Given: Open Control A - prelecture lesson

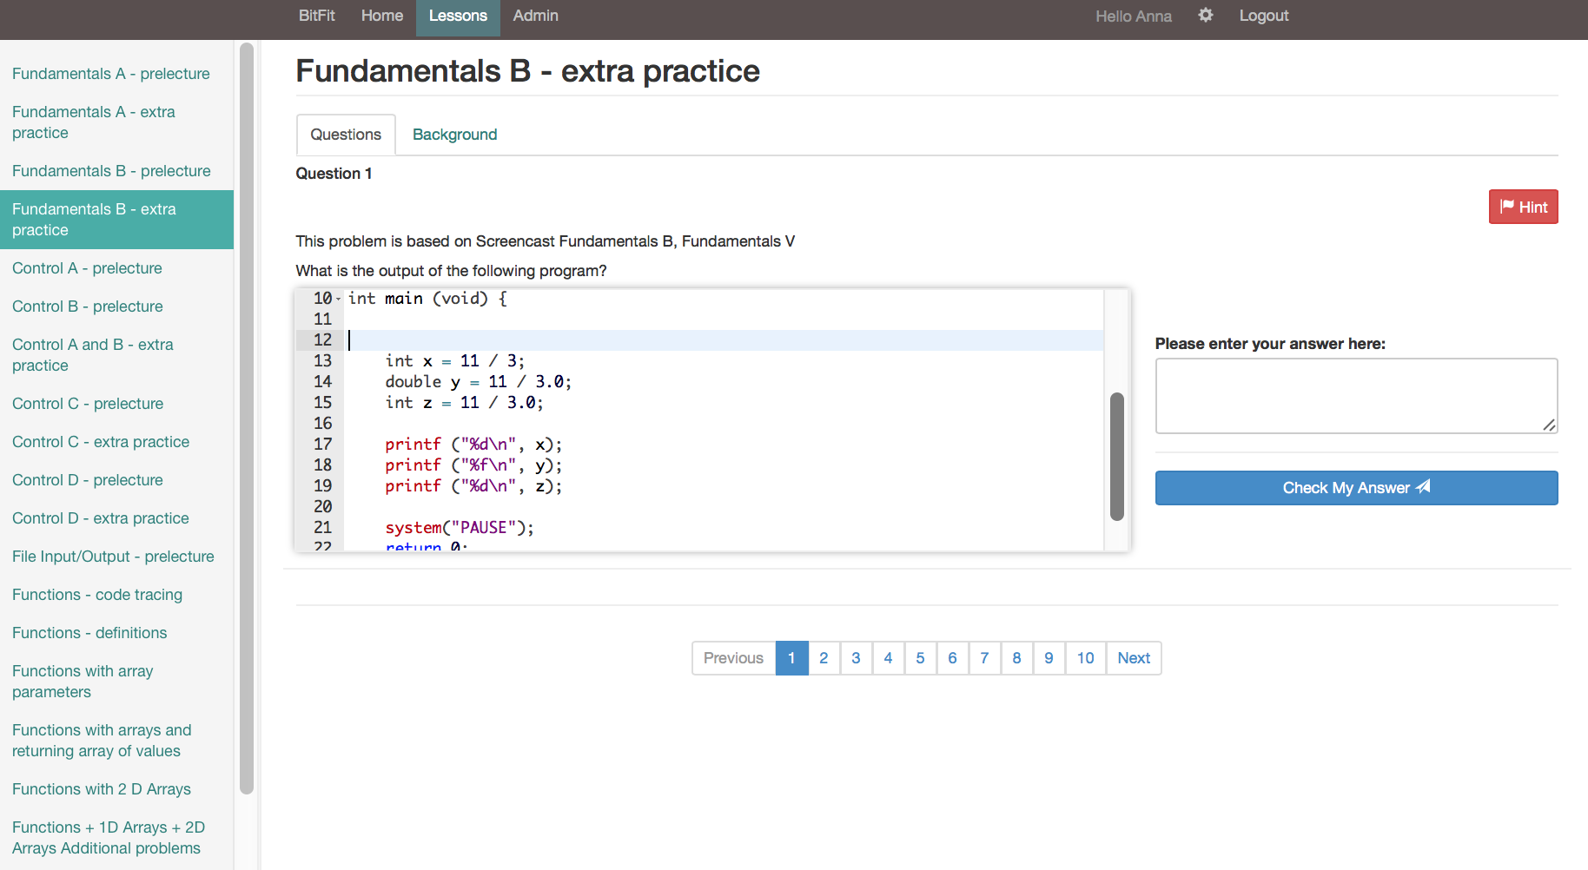Looking at the screenshot, I should [x=87, y=268].
